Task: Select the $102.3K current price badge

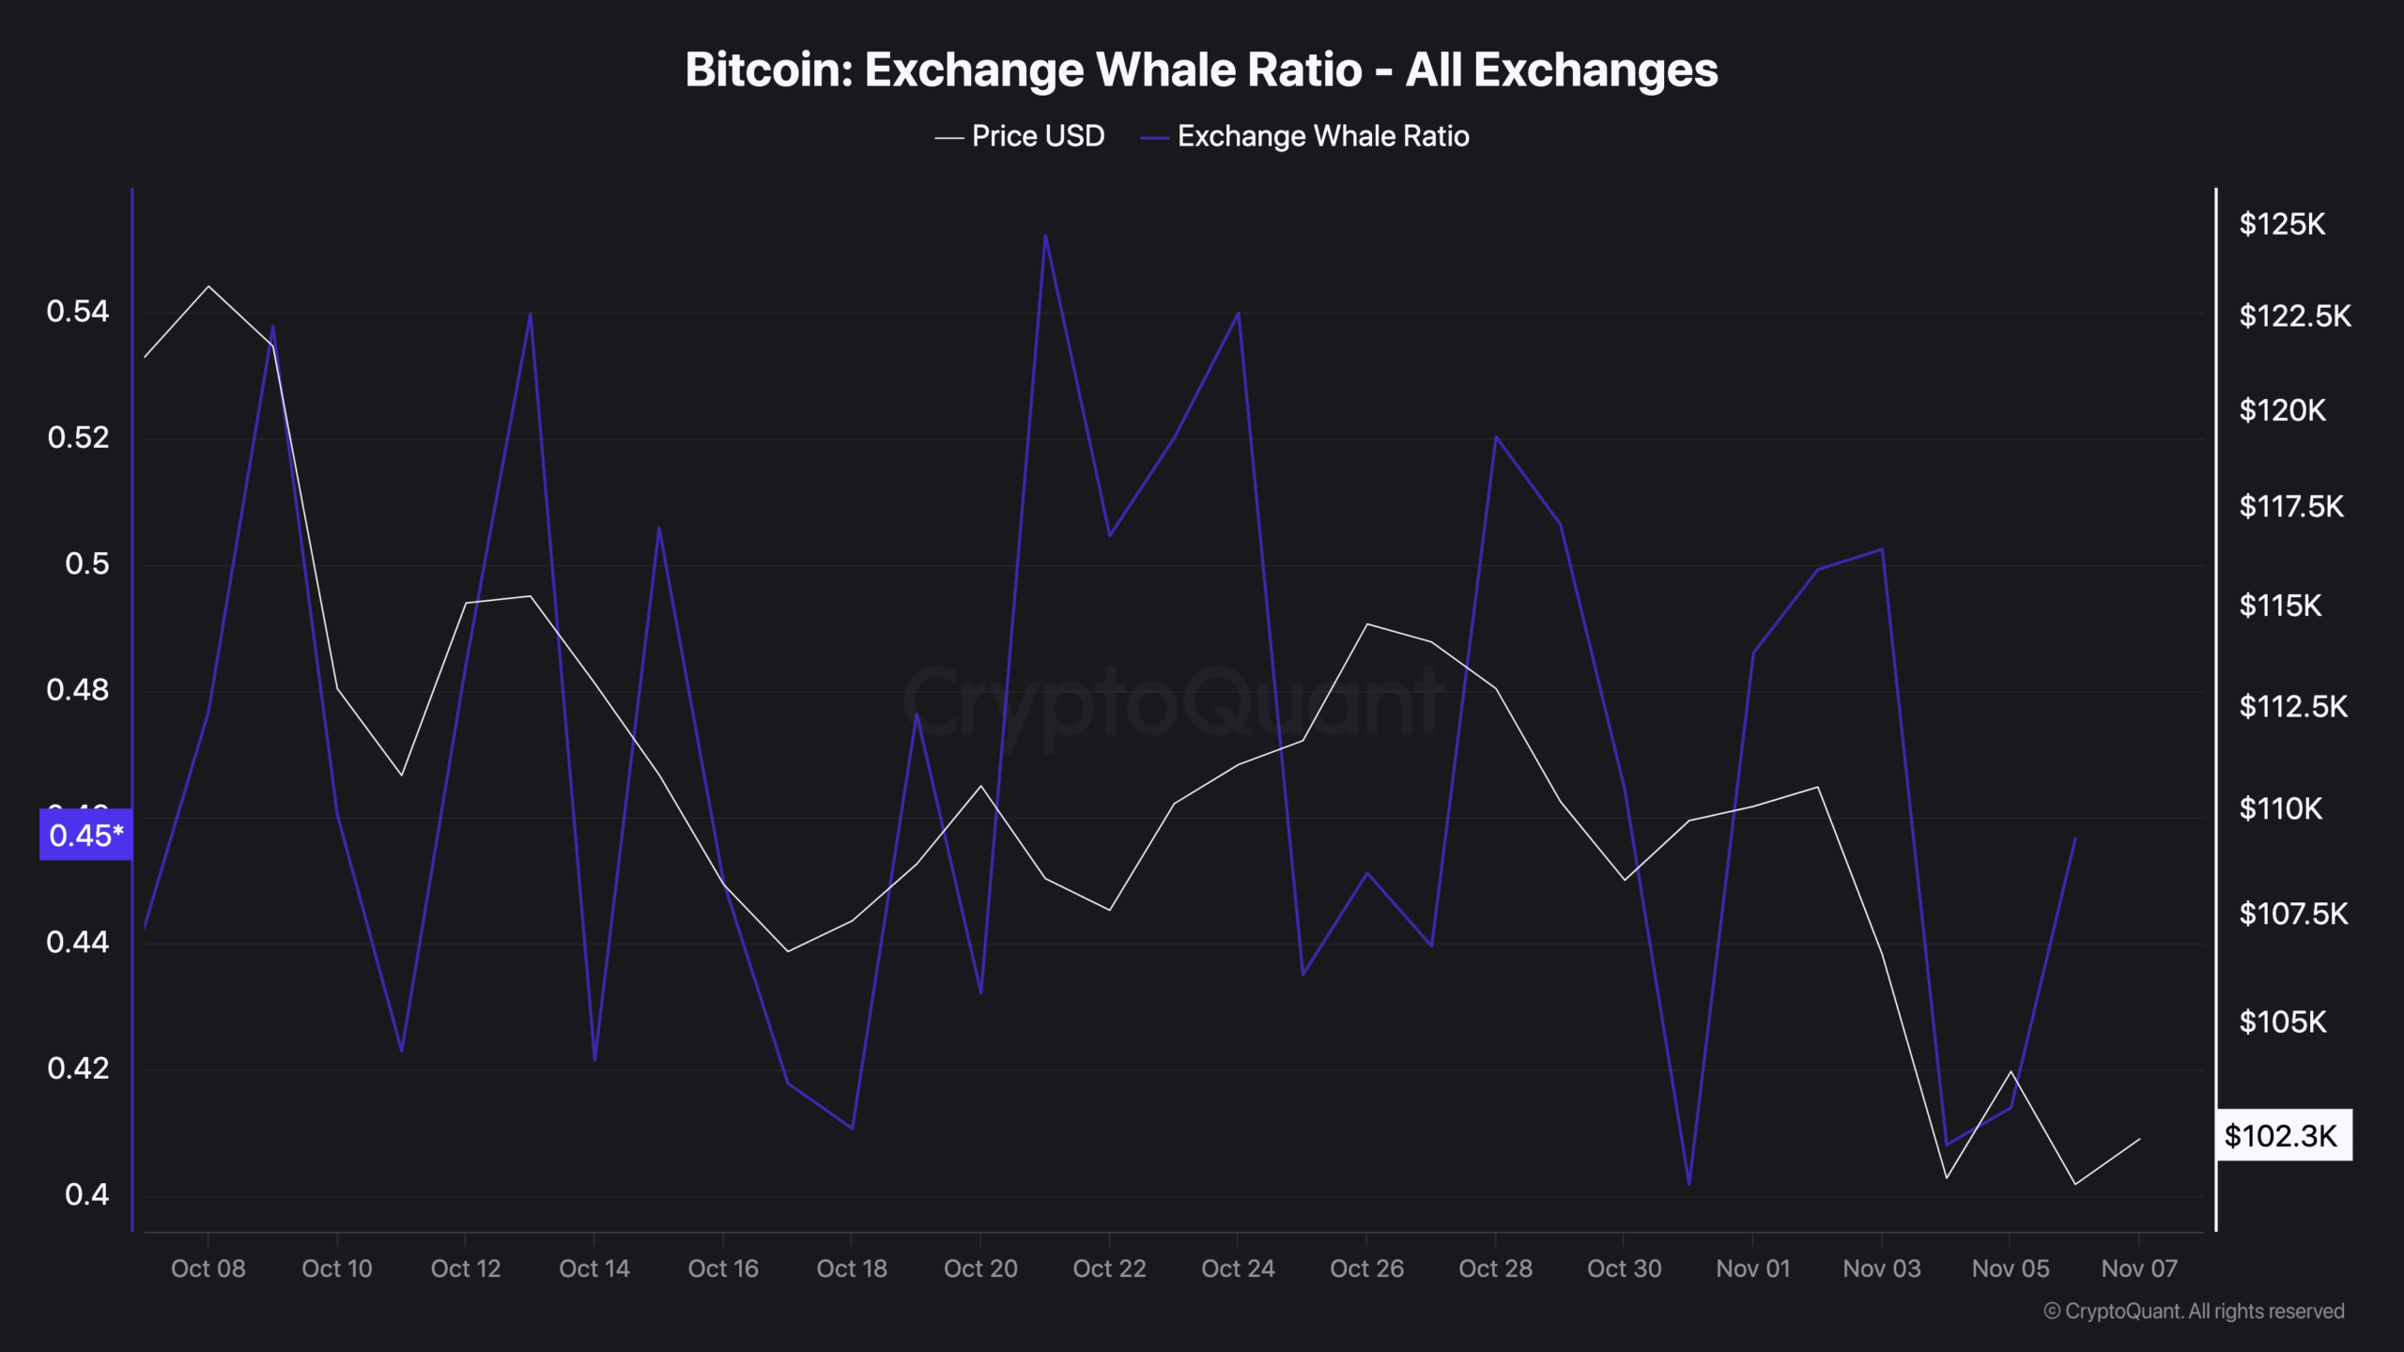Action: coord(2282,1136)
